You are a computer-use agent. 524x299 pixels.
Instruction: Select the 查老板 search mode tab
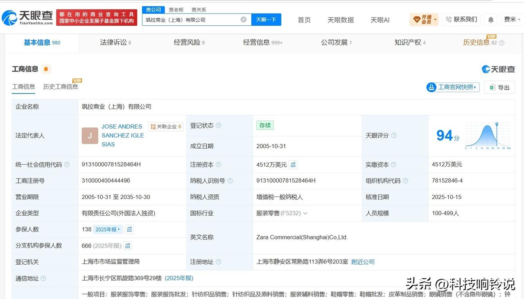coord(176,9)
